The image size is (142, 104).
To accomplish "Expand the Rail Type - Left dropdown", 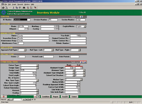I will click(52, 50).
